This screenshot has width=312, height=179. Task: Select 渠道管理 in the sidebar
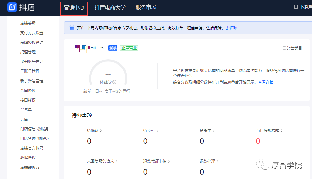pyautogui.click(x=28, y=52)
